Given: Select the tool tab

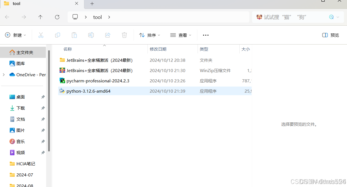Looking at the screenshot, I should click(x=42, y=4).
